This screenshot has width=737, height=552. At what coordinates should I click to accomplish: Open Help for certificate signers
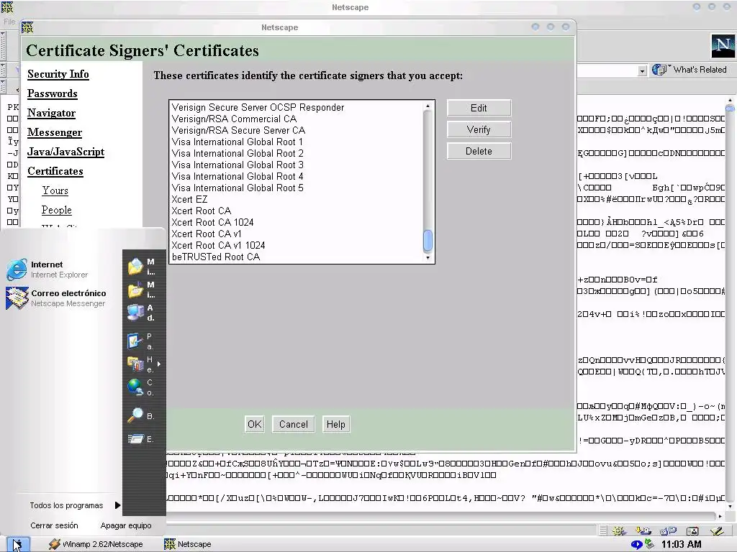[x=335, y=424]
